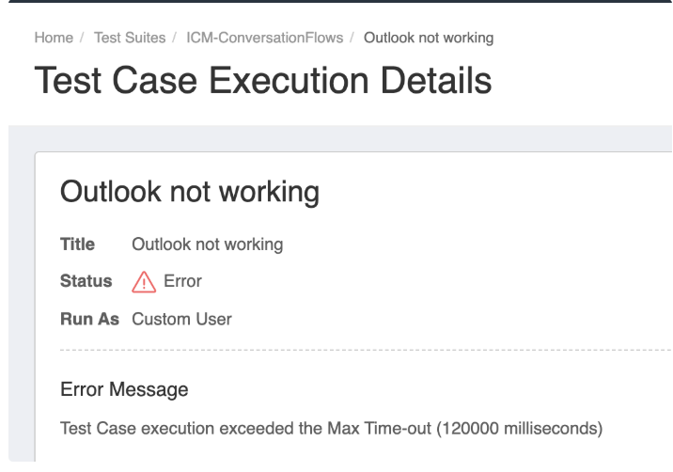Click the Test Case Execution Details heading
This screenshot has width=673, height=472.
tap(263, 81)
